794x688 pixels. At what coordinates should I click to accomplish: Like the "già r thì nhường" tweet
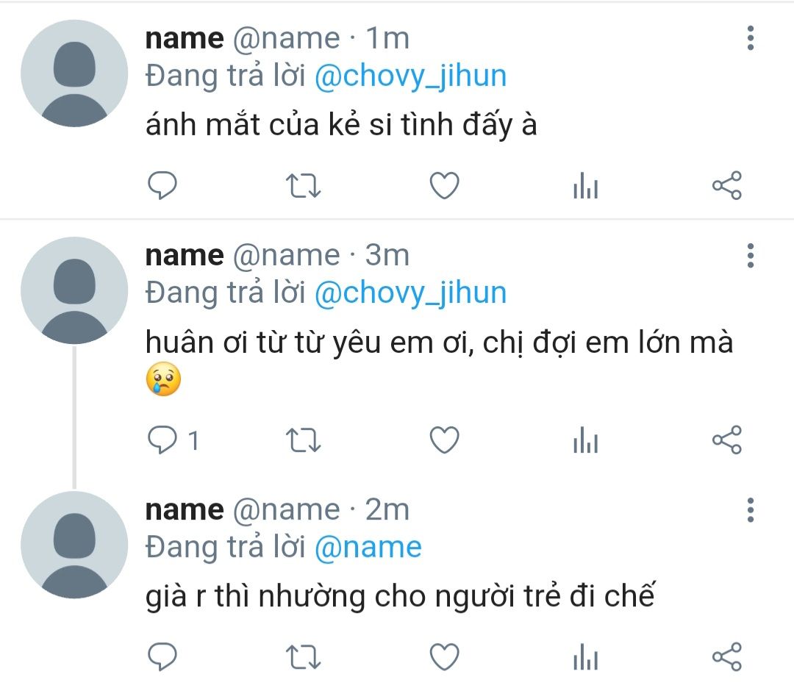click(444, 656)
